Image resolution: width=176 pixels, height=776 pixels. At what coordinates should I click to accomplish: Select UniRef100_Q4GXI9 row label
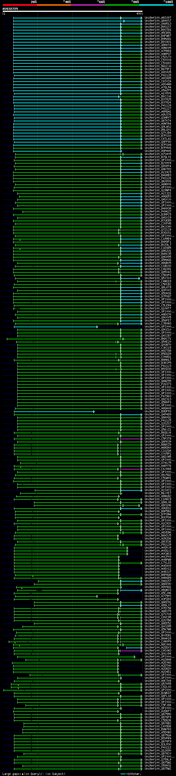[158, 217]
